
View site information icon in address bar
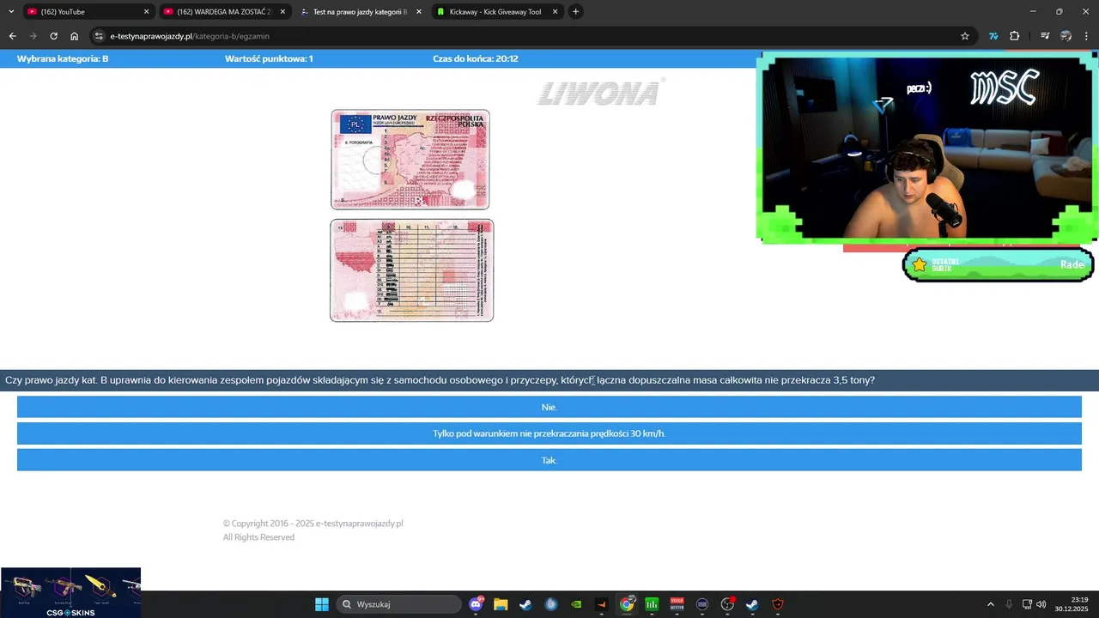point(99,36)
